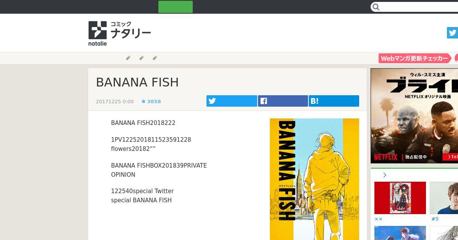The width and height of the screenshot is (458, 240).
Task: Open the BANANA FISH poster image
Action: 314,179
